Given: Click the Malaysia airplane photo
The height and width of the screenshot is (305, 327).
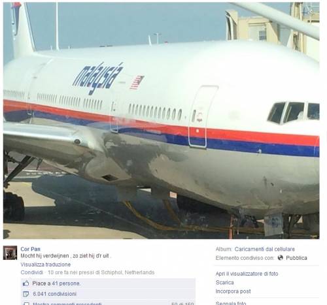Looking at the screenshot, I should point(162,120).
